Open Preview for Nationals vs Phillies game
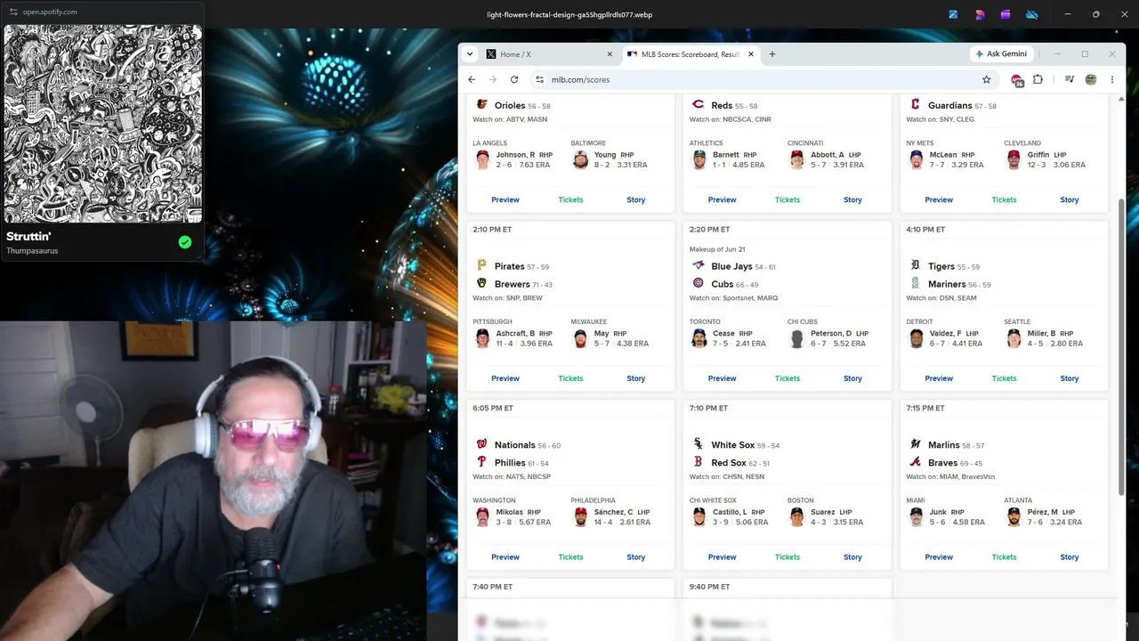 pos(505,557)
